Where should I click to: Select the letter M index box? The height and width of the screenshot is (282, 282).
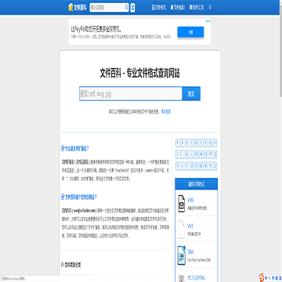tap(197, 154)
